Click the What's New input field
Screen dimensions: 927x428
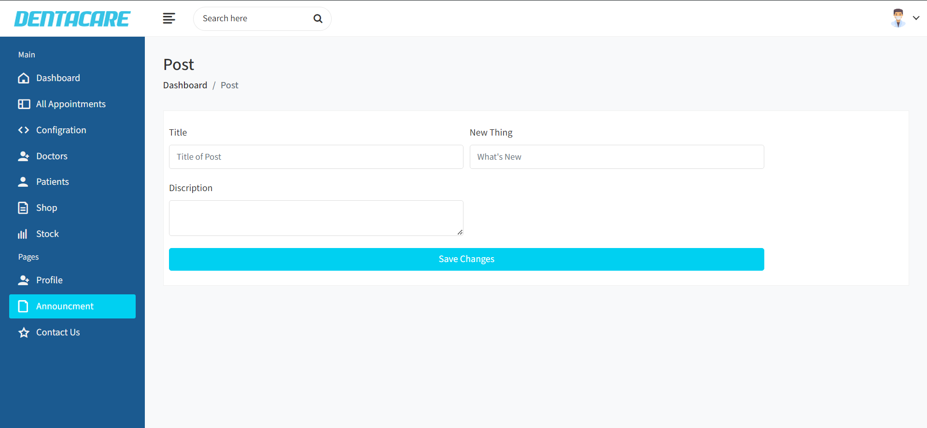coord(617,157)
